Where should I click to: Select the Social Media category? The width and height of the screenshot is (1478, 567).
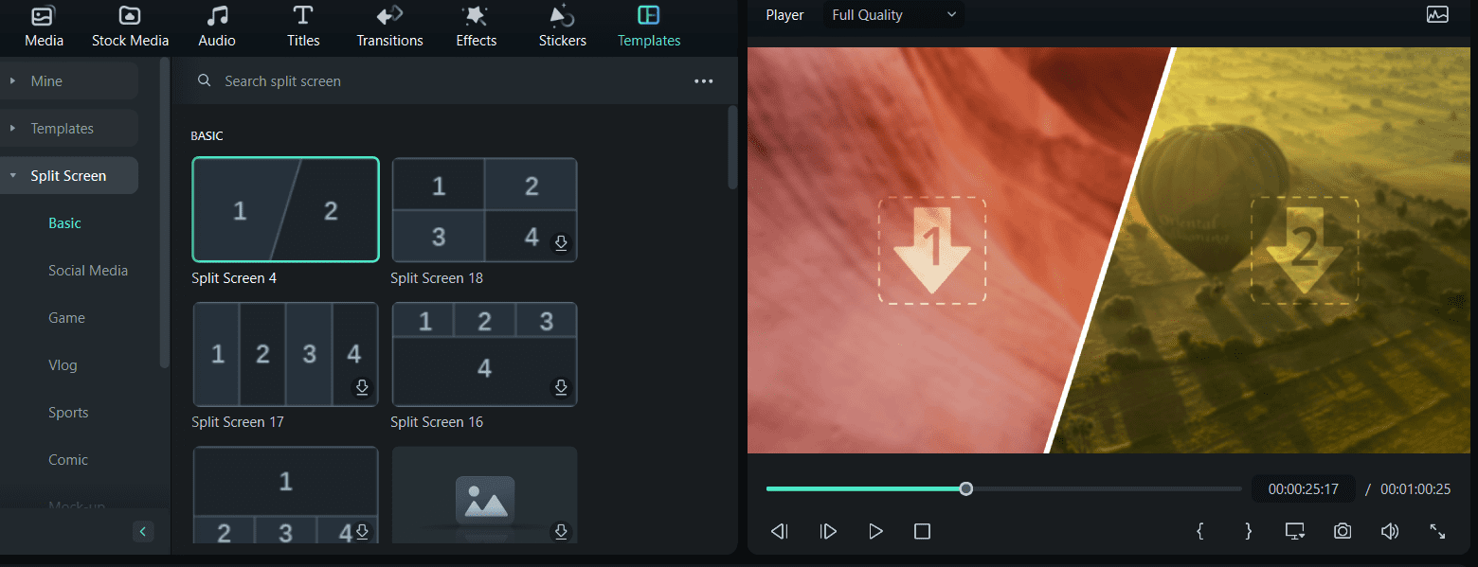pyautogui.click(x=88, y=270)
